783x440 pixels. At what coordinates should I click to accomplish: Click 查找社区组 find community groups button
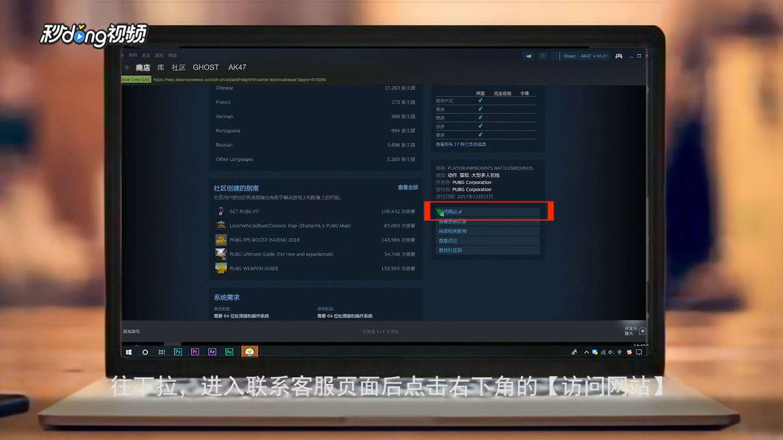[x=488, y=251]
